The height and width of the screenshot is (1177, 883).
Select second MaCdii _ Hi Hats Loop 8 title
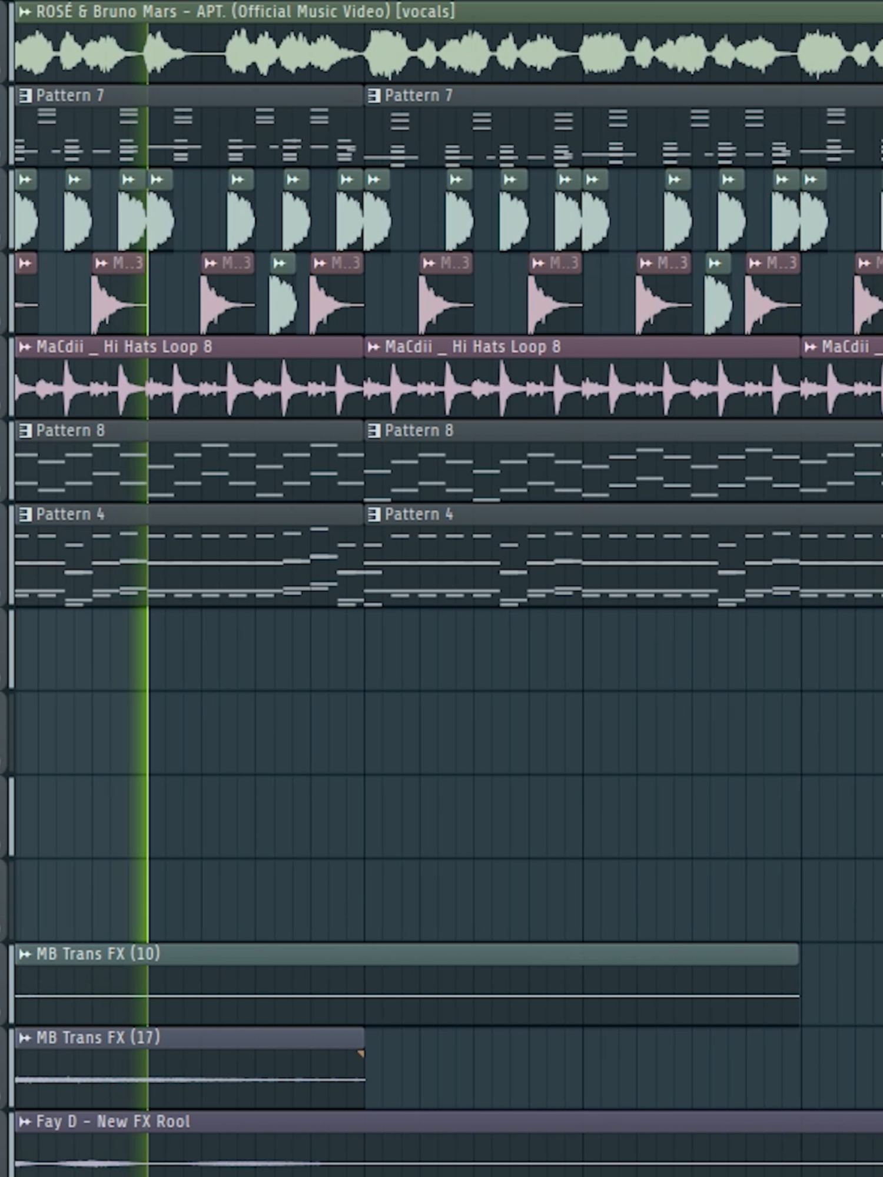coord(473,347)
